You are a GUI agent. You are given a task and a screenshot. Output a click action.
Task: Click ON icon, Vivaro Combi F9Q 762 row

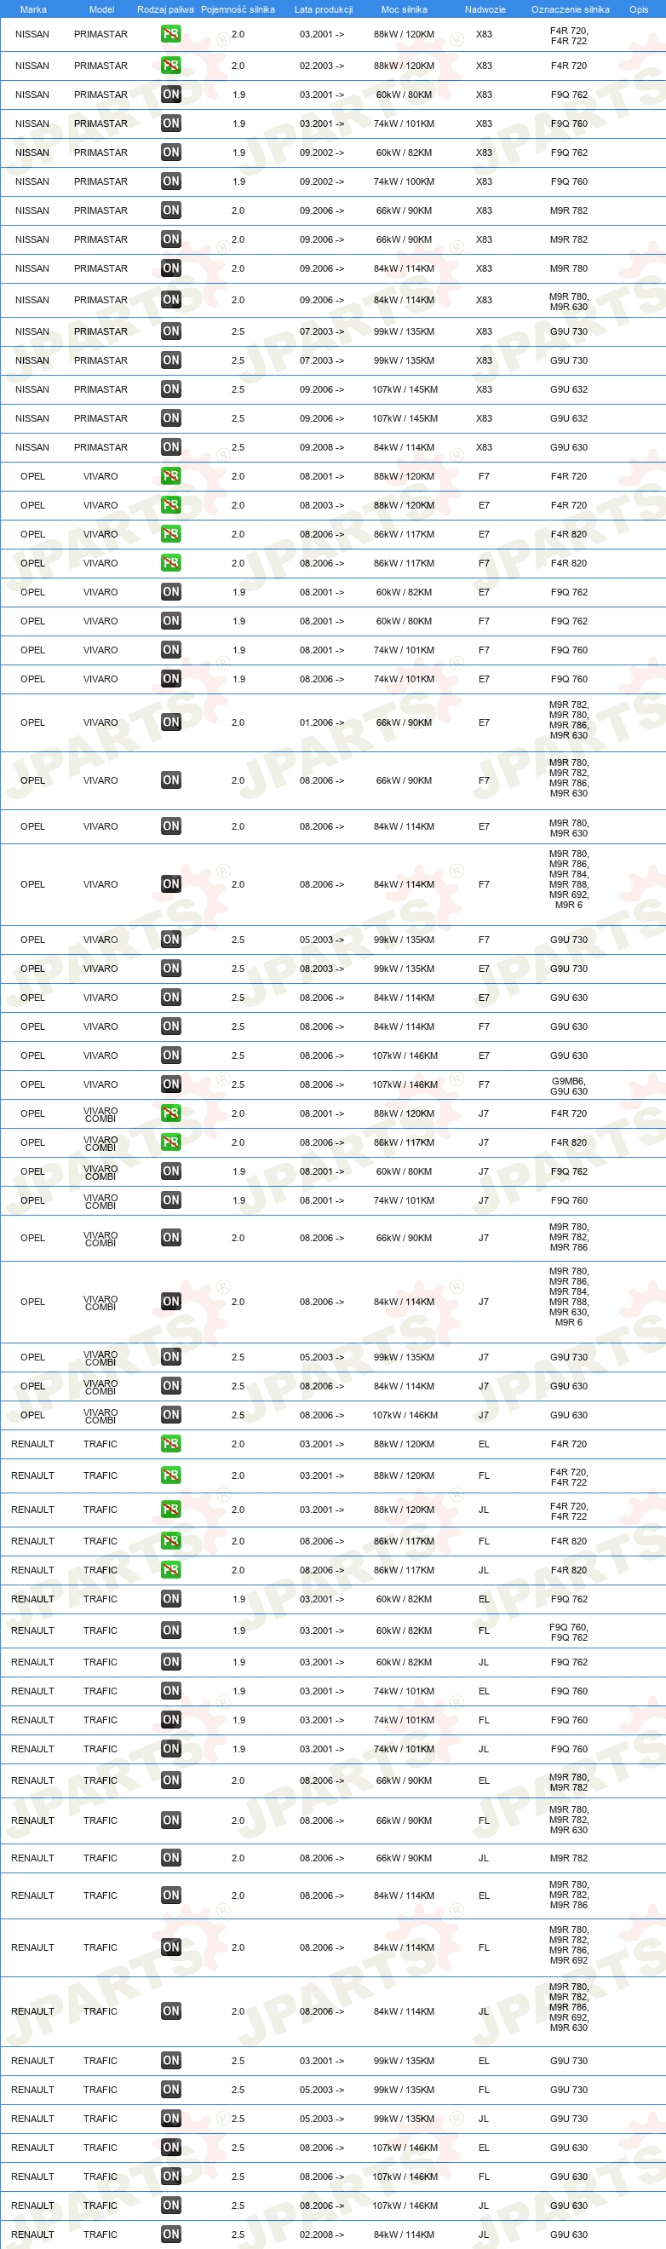tap(171, 1171)
